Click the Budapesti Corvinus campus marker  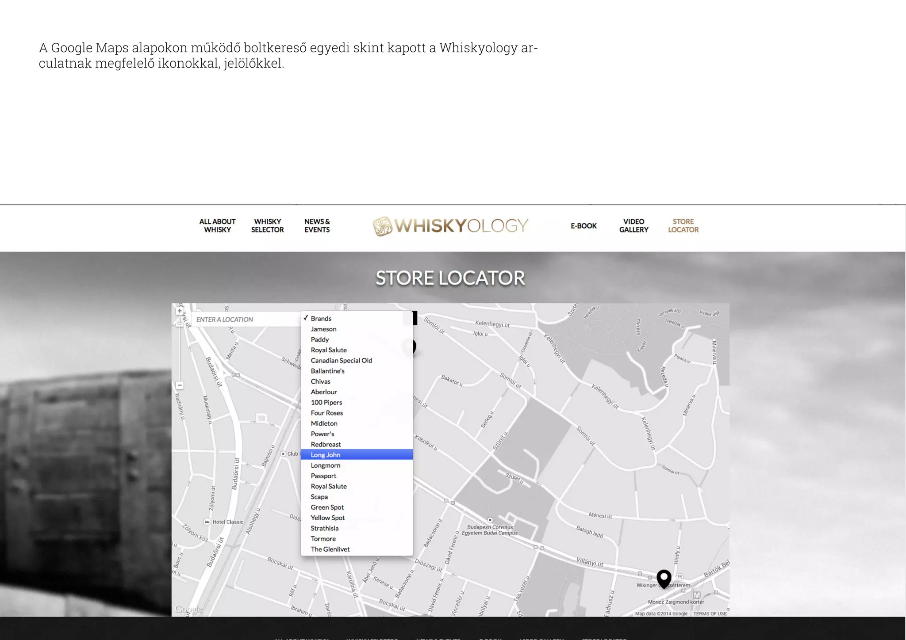490,520
